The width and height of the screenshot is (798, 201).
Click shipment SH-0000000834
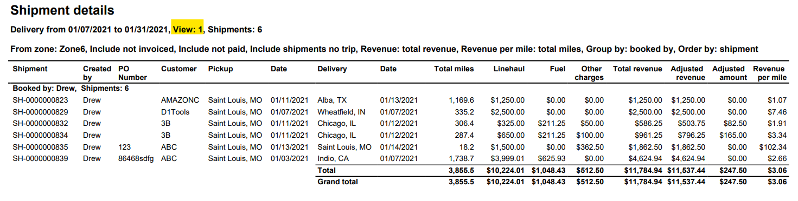click(x=40, y=135)
